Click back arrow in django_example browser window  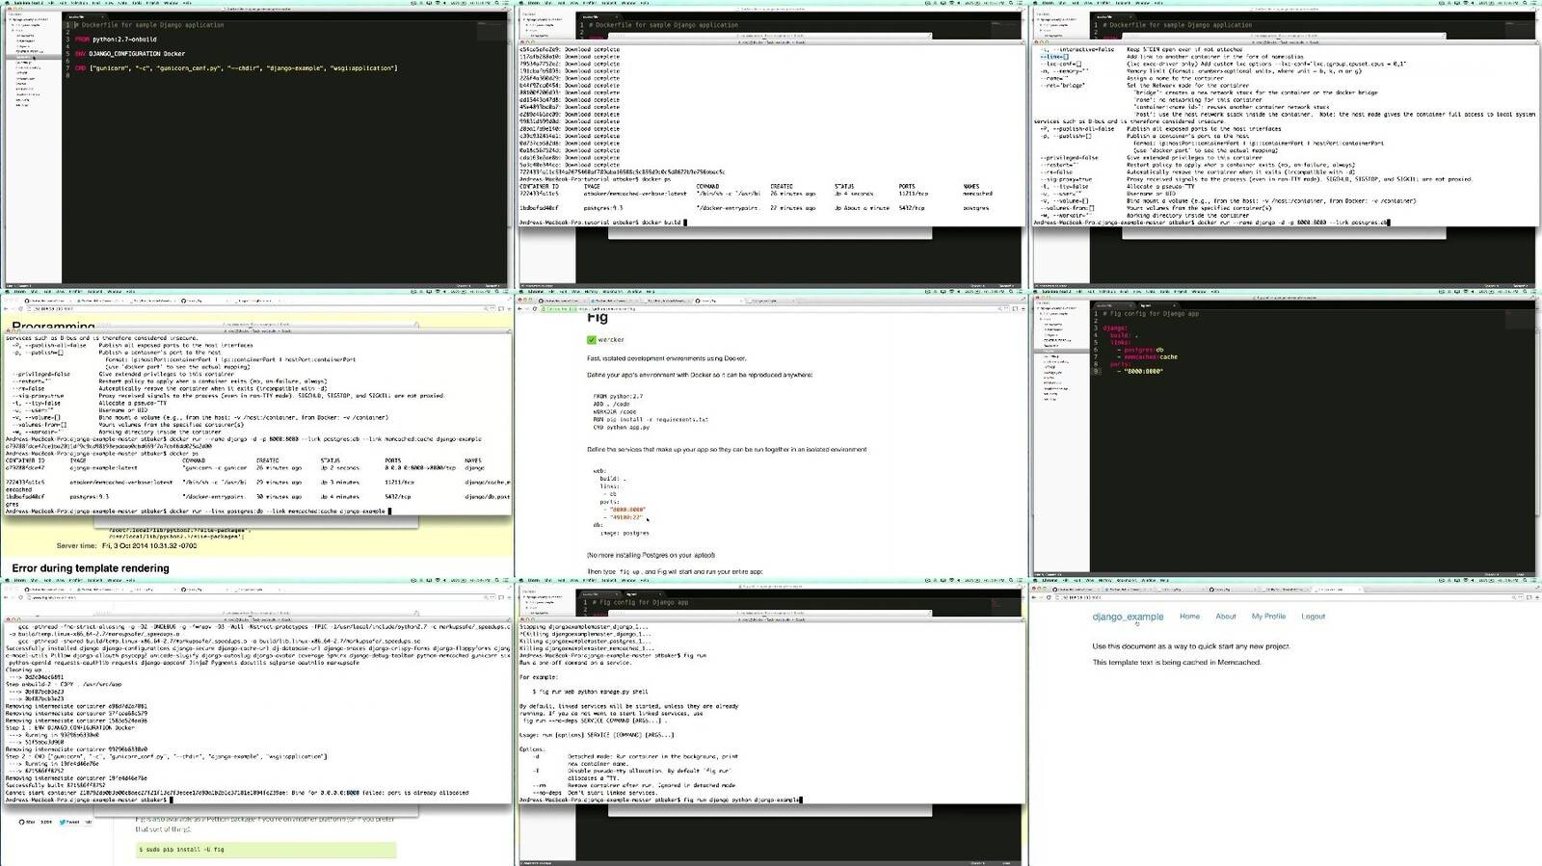pyautogui.click(x=1034, y=597)
